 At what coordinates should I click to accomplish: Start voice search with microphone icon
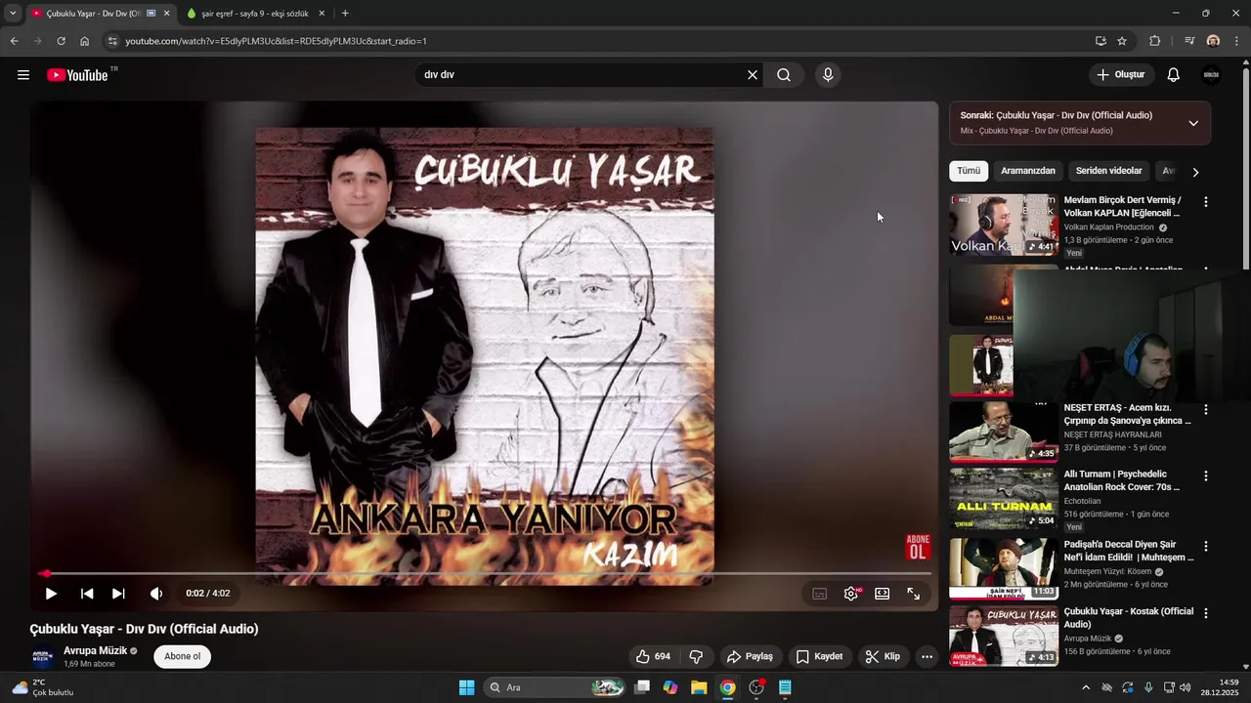(x=828, y=75)
